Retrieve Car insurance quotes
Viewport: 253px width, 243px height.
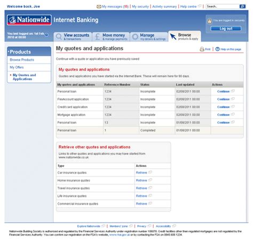coord(141,173)
